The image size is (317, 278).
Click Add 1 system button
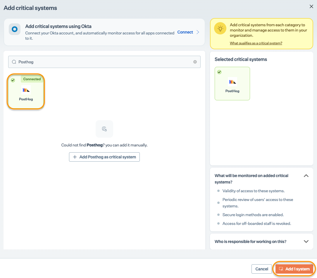[294, 269]
